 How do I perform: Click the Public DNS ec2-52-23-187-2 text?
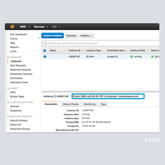[x=106, y=96]
